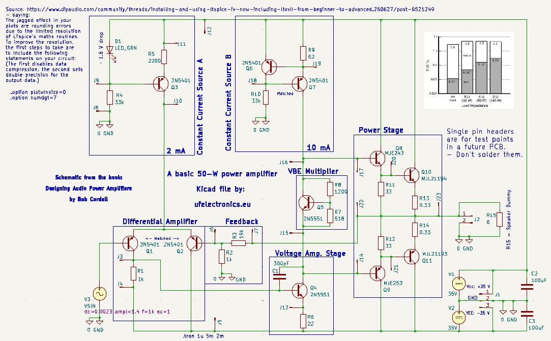
Task: Click the Q4 2N5551 transistor symbol
Action: click(x=300, y=290)
